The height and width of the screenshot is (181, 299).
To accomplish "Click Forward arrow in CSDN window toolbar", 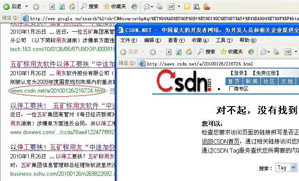I will 153,52.
